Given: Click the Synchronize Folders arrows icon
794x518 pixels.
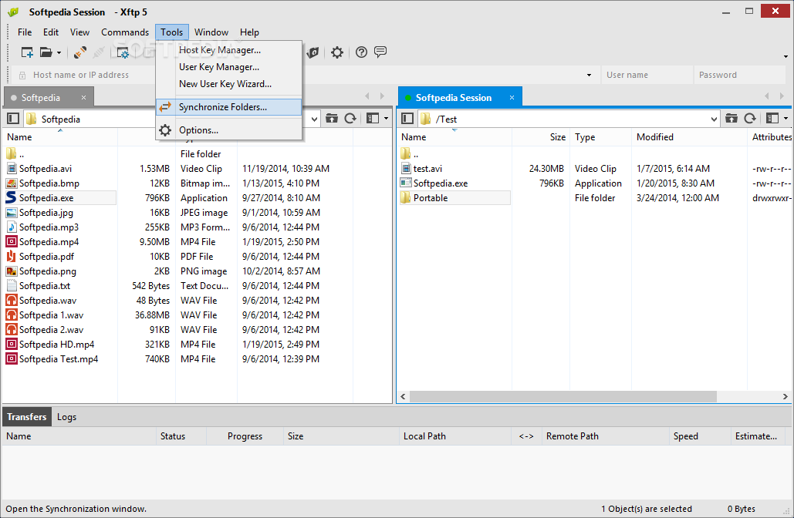Looking at the screenshot, I should tap(165, 106).
